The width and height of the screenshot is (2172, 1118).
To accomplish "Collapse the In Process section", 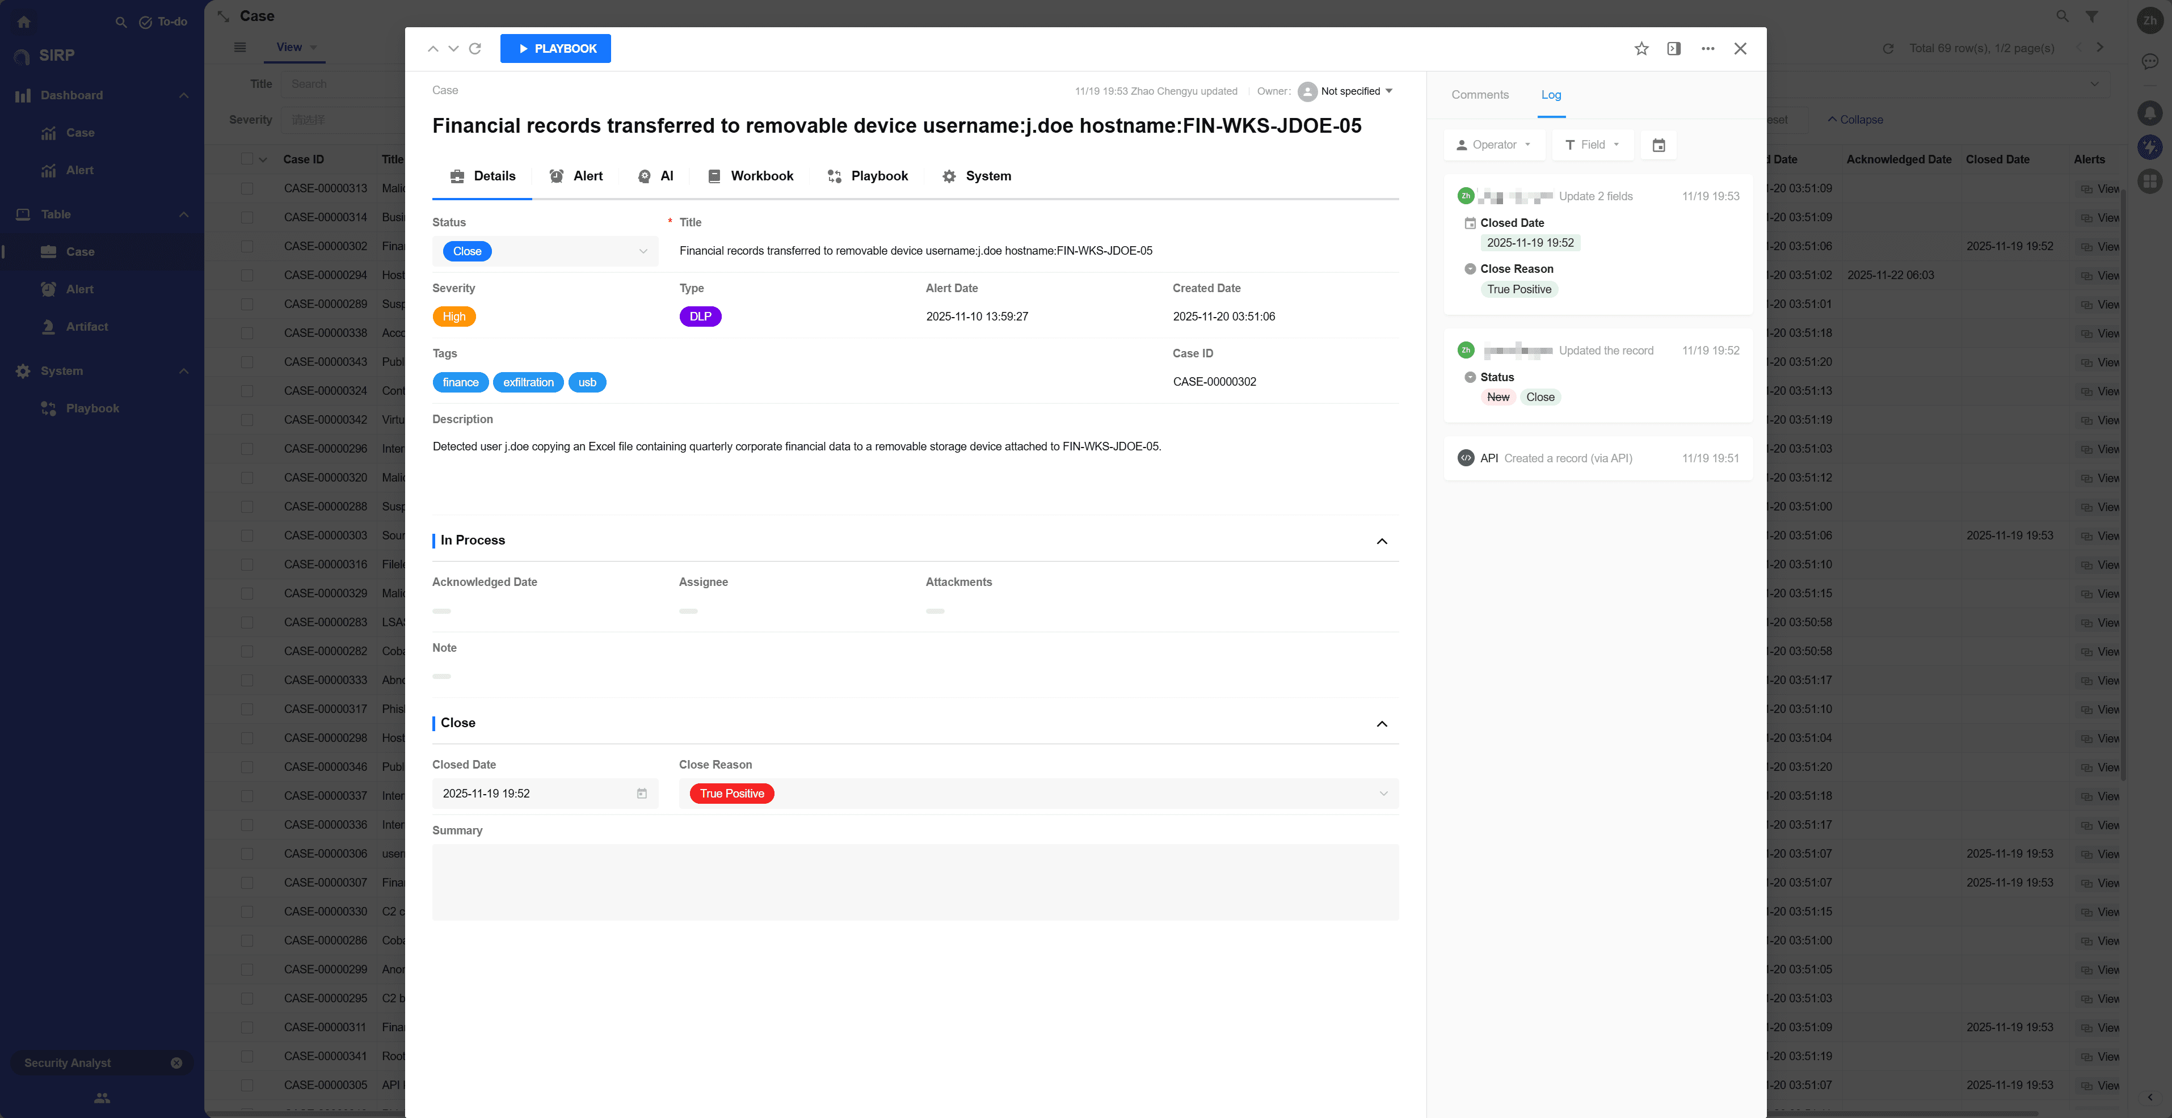I will click(x=1381, y=541).
